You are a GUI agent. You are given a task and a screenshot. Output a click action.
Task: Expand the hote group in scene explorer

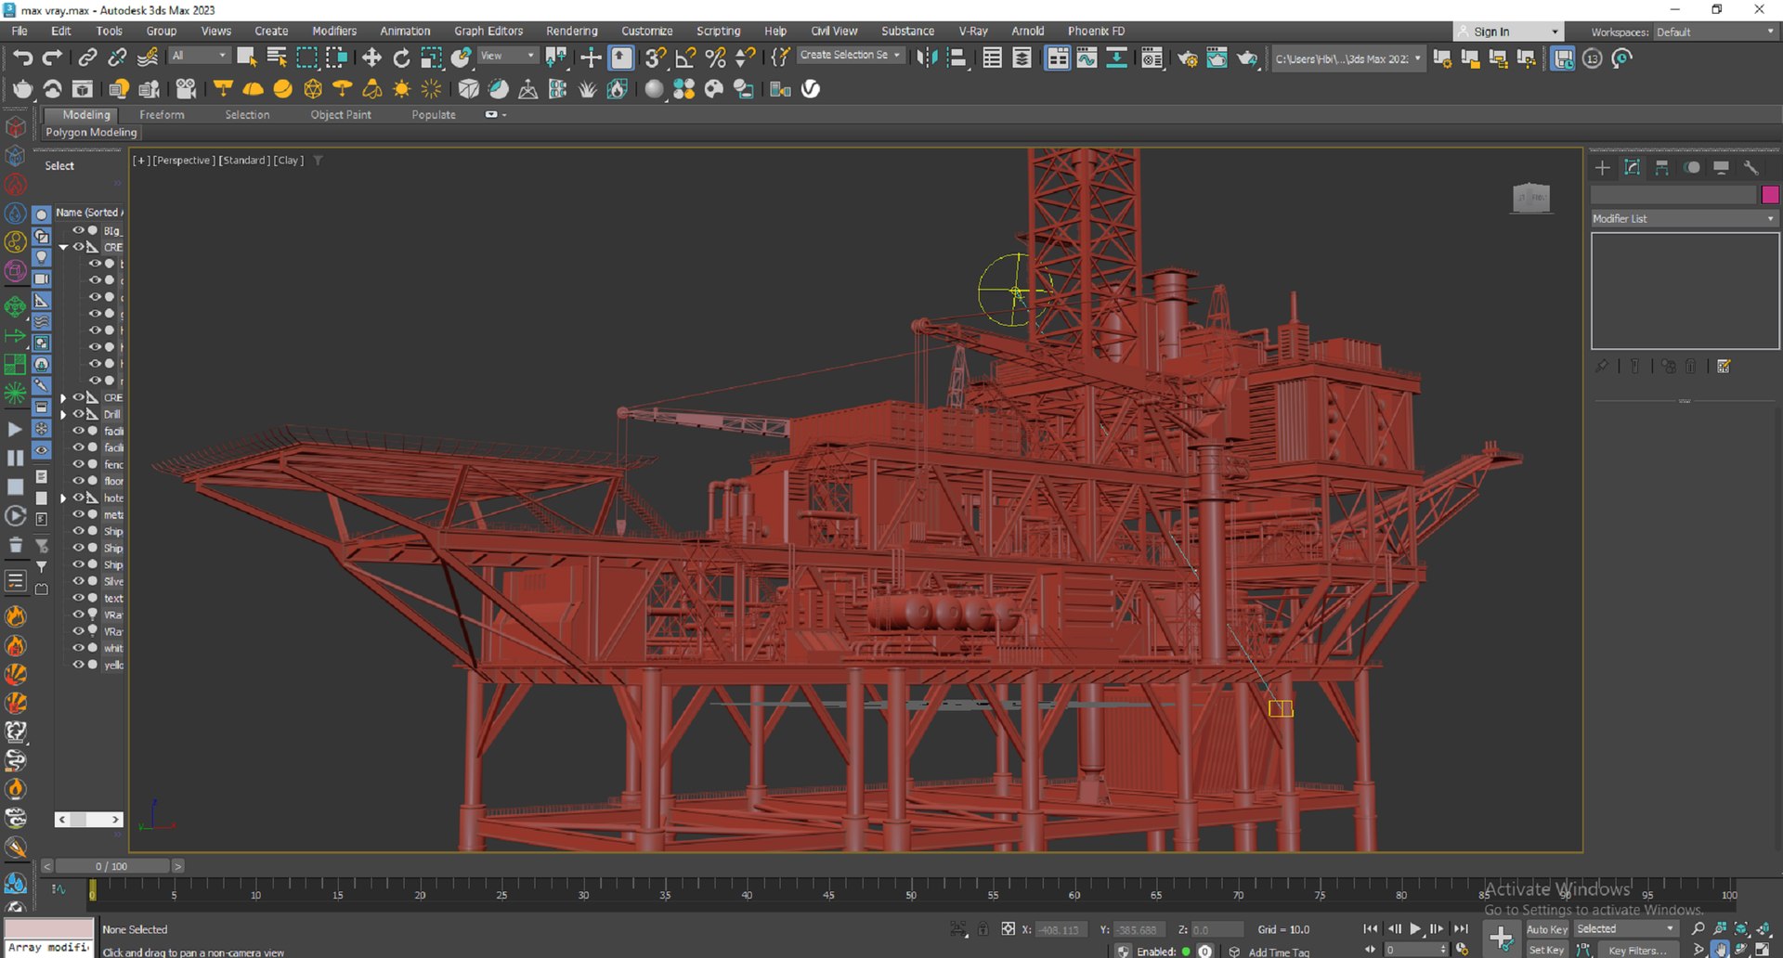[x=63, y=498]
